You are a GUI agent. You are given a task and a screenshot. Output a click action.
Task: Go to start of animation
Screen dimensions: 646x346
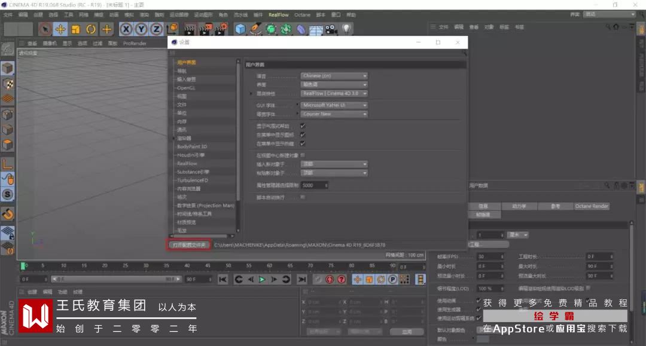[x=223, y=279]
